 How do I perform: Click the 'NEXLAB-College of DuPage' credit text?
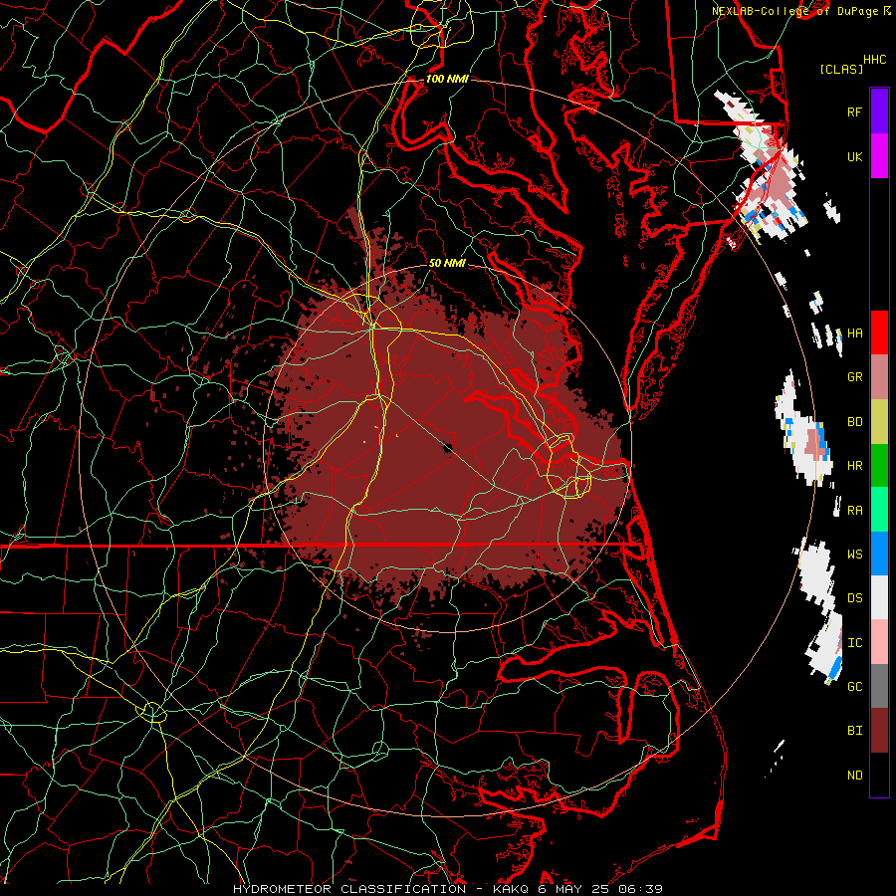(x=794, y=11)
